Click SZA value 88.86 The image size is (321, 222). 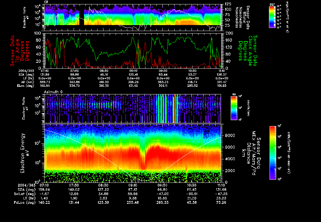pos(75,75)
